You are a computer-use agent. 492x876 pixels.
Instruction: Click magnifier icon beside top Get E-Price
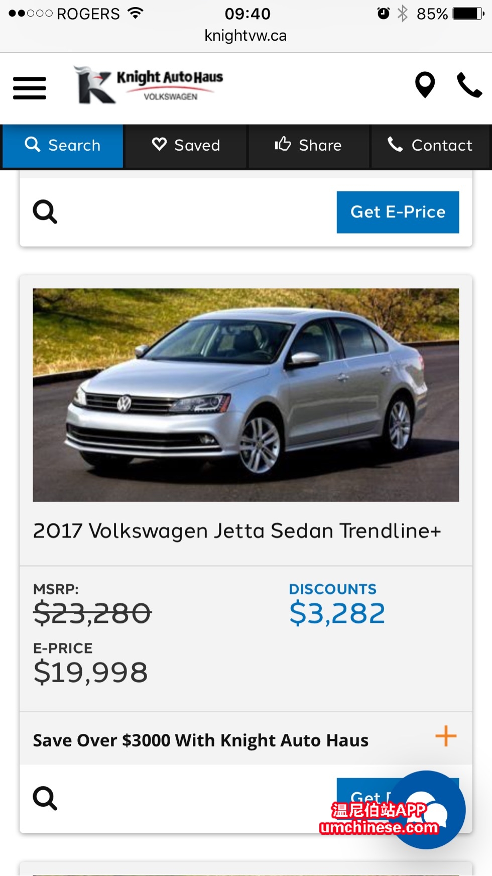(x=45, y=212)
